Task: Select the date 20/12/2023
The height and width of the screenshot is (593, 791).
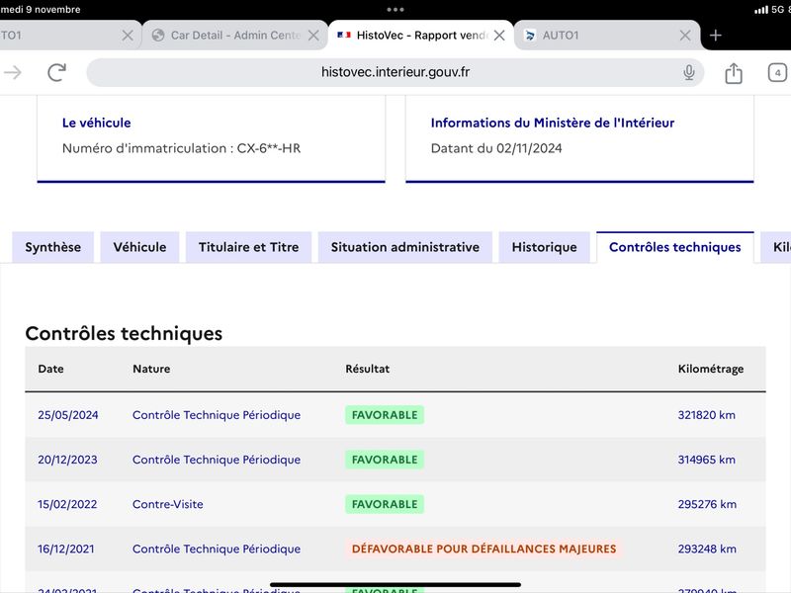Action: (x=67, y=460)
